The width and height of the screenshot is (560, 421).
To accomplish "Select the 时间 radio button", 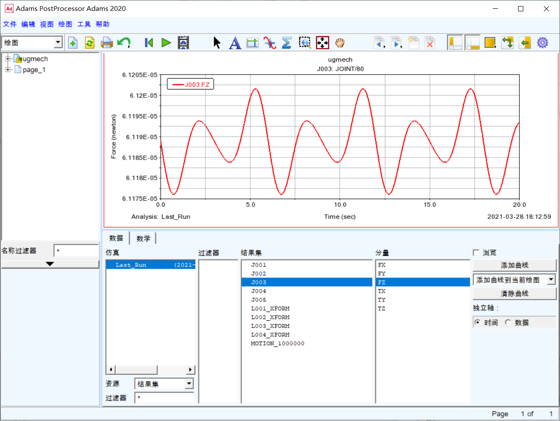I will click(477, 322).
